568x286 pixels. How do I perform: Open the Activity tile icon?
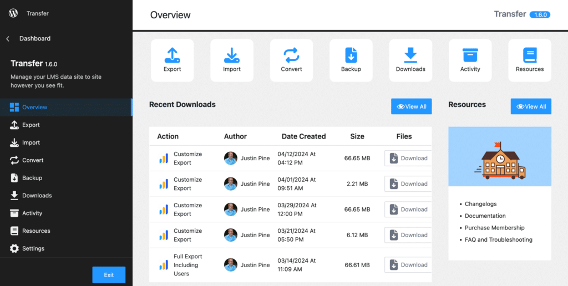click(470, 55)
